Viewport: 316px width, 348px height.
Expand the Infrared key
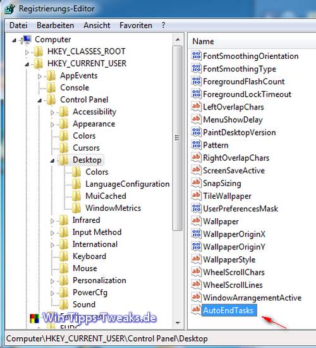pos(52,221)
